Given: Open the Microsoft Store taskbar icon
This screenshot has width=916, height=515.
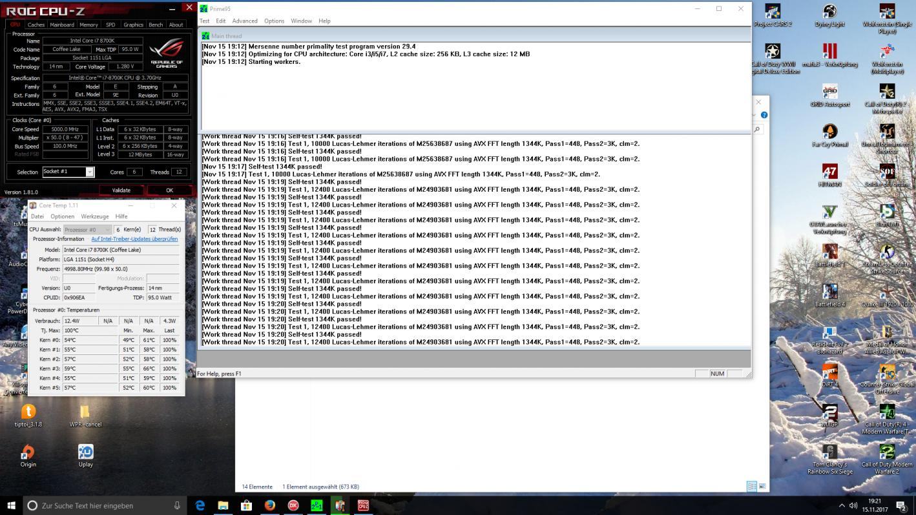Looking at the screenshot, I should tap(247, 505).
